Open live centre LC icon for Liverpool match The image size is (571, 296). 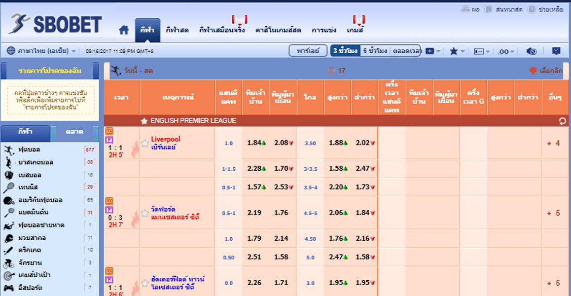109,131
